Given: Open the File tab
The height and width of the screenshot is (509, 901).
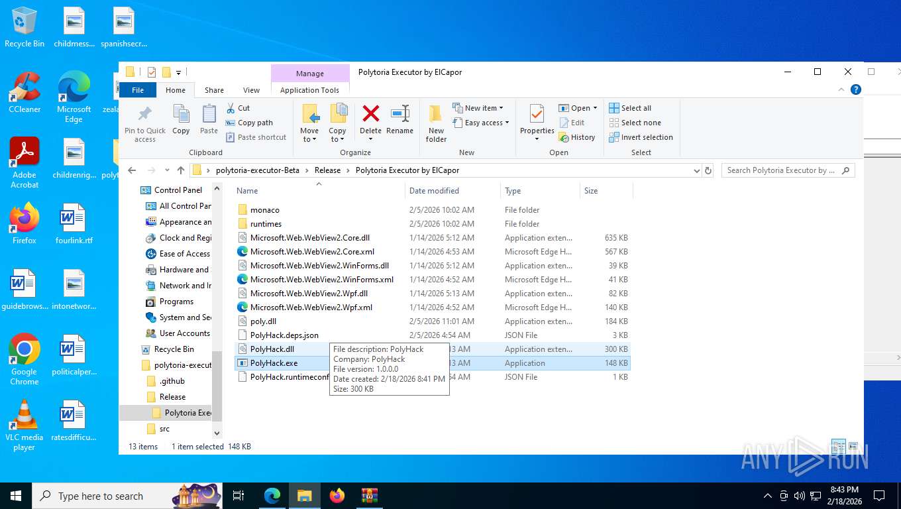Looking at the screenshot, I should tap(138, 90).
